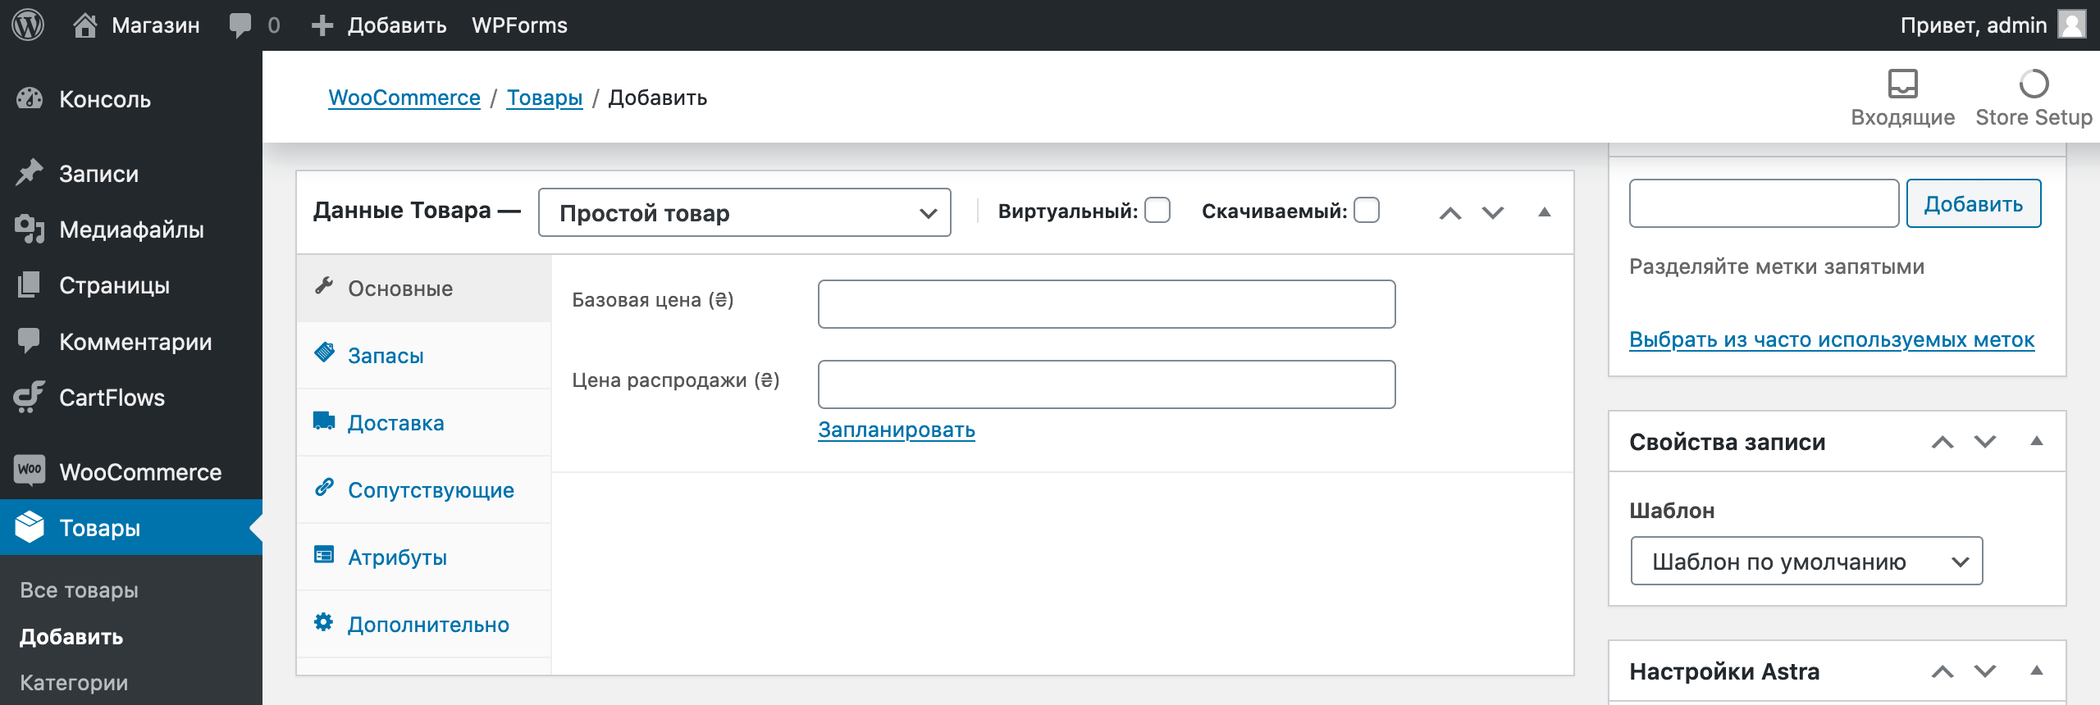
Task: Open Store Setup progress icon
Action: click(x=2034, y=84)
